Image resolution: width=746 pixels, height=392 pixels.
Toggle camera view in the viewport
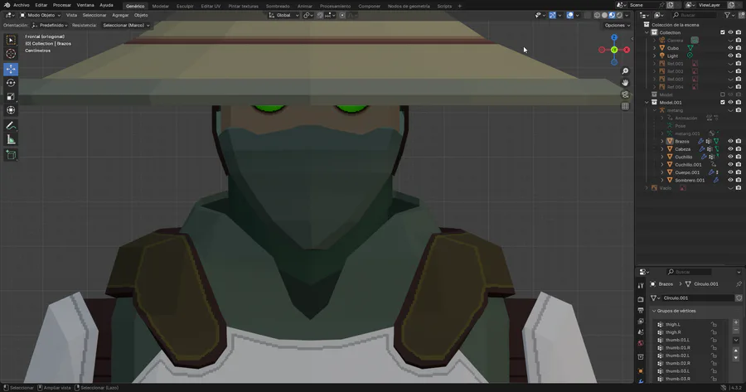pyautogui.click(x=625, y=94)
